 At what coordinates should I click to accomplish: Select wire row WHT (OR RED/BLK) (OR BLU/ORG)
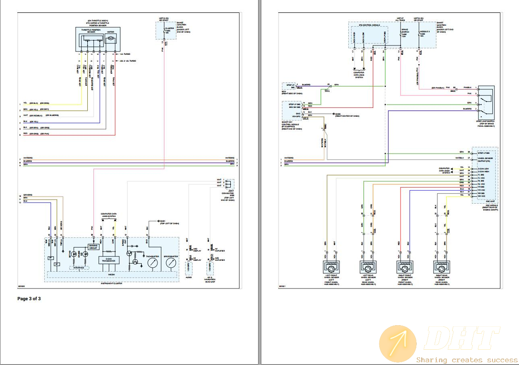[41, 115]
